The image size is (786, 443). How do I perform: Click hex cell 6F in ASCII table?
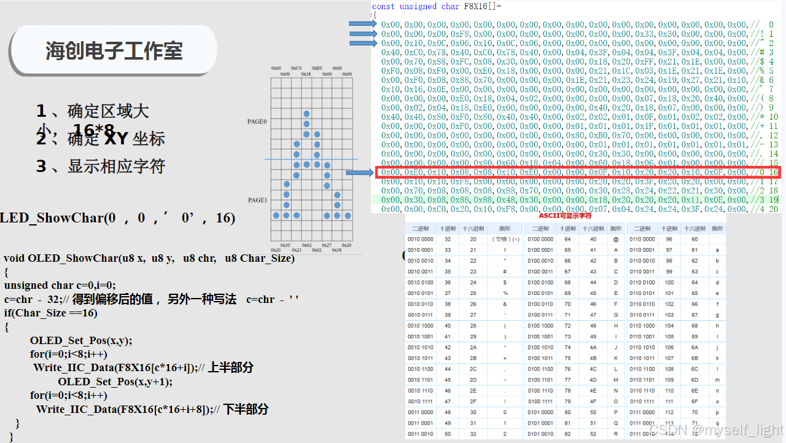pos(695,401)
